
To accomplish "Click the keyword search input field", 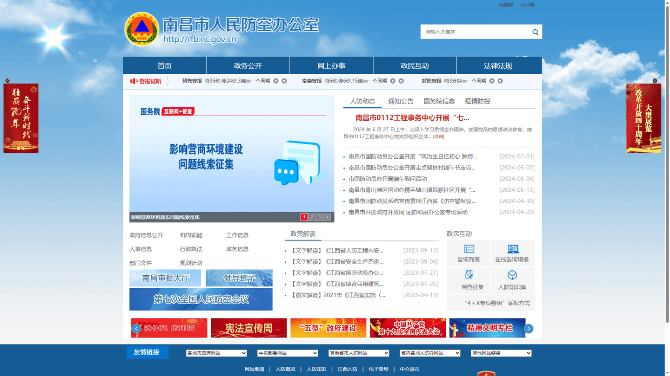I will pyautogui.click(x=475, y=32).
